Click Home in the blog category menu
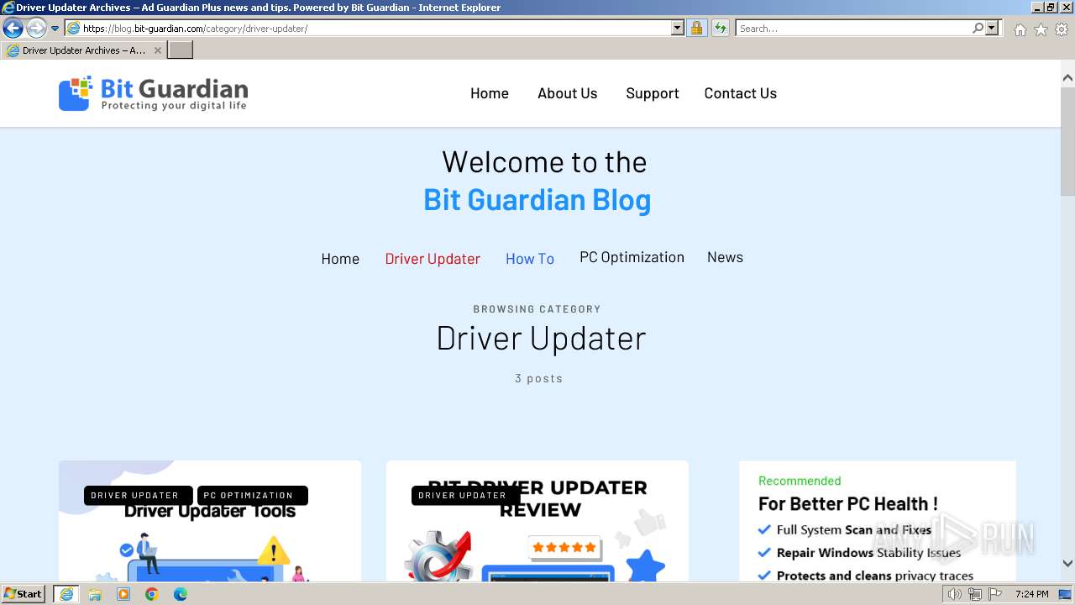This screenshot has height=605, width=1075. pyautogui.click(x=340, y=259)
